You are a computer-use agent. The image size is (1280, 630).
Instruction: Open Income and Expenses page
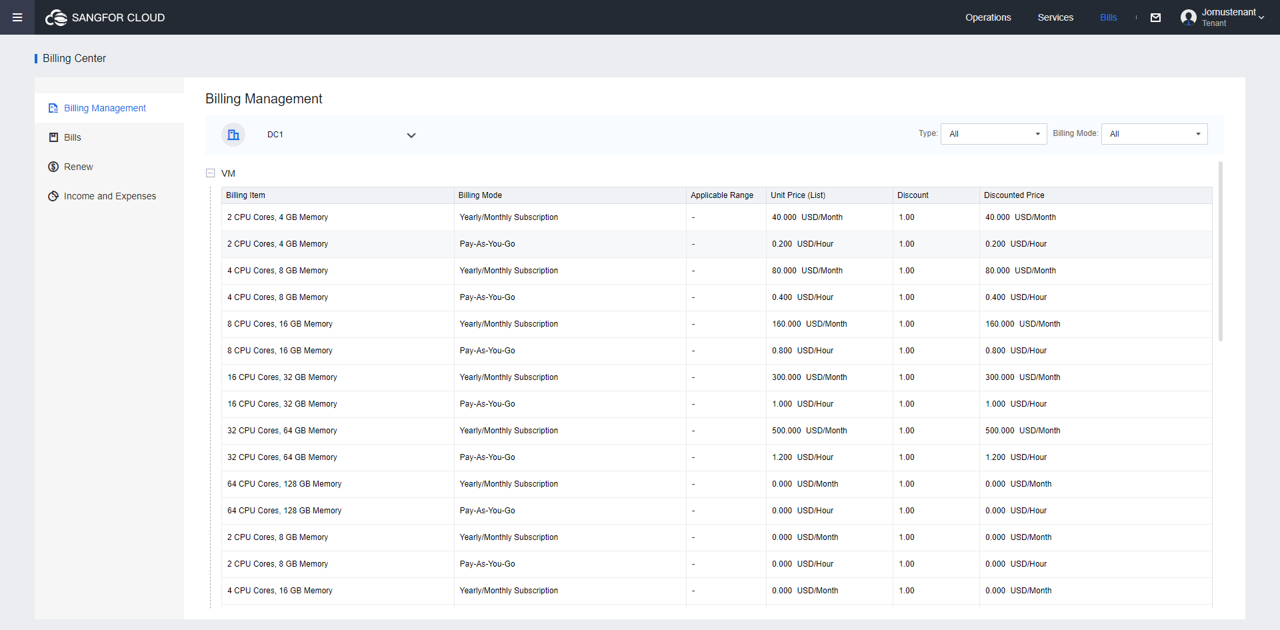[x=109, y=196]
